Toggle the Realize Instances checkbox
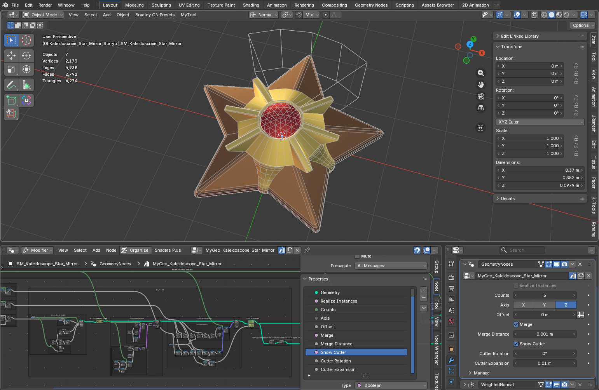Screen dimensions: 599x390 [x=516, y=286]
